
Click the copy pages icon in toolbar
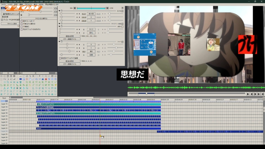(x=24, y=76)
